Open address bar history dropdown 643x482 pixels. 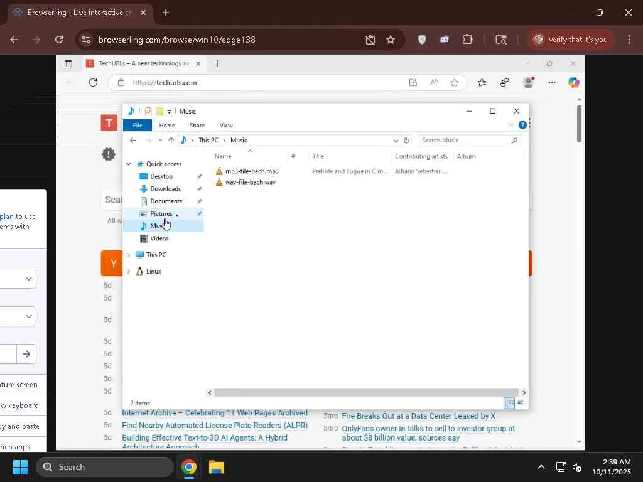(396, 141)
